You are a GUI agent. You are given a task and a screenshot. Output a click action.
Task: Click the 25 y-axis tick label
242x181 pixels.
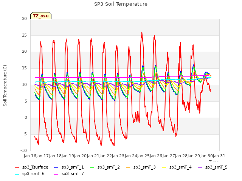[24, 35]
